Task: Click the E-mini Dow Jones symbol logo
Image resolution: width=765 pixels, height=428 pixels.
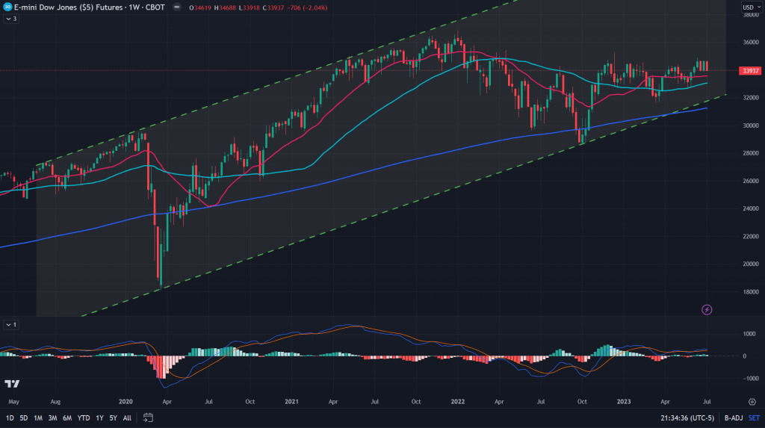Action: 7,7
